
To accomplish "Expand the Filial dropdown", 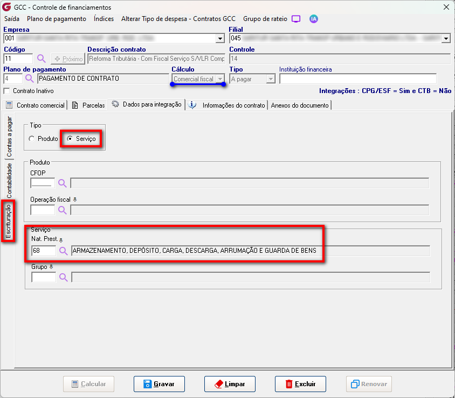I will (x=446, y=39).
